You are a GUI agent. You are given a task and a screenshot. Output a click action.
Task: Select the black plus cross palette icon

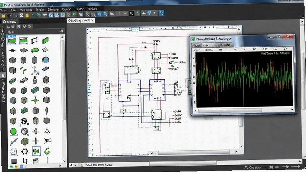tap(36, 141)
